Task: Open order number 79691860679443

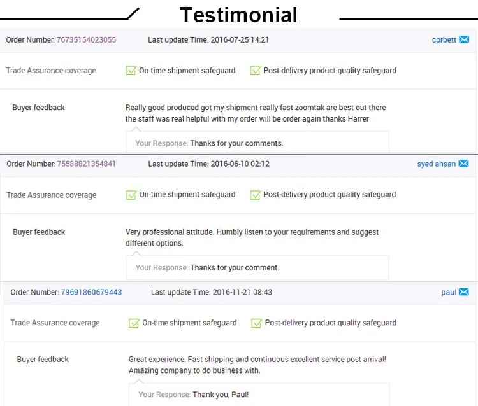Action: click(x=91, y=292)
